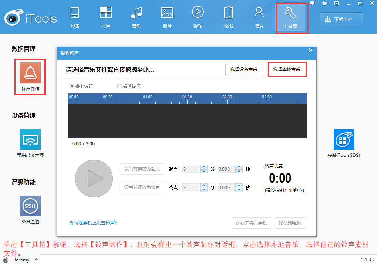Focus the 终点 minutes field
This screenshot has width=377, height=264.
coord(191,187)
